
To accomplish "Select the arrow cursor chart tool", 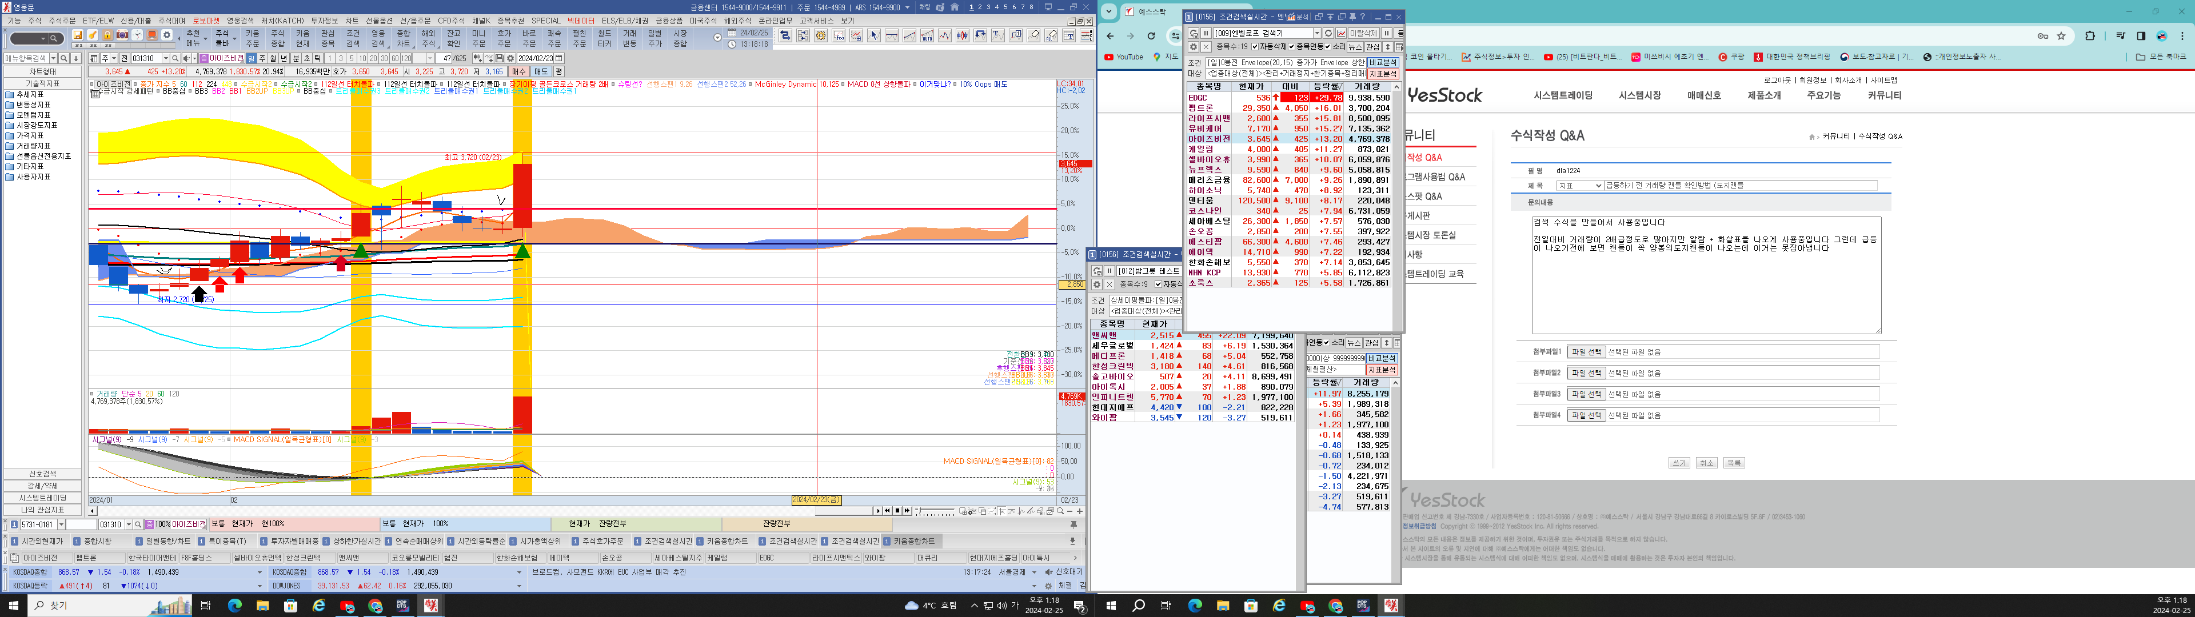I will coord(873,36).
